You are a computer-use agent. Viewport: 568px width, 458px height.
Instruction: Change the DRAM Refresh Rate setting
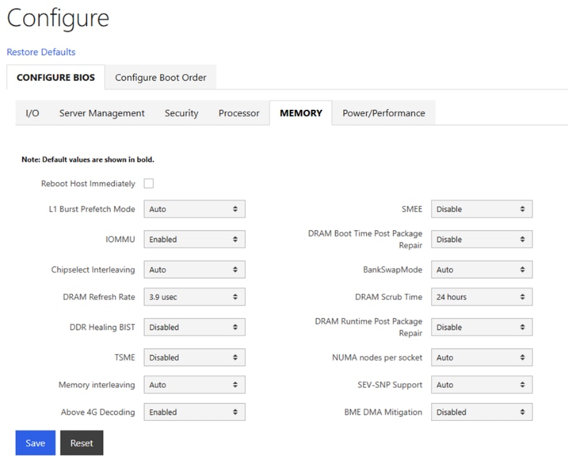[194, 297]
